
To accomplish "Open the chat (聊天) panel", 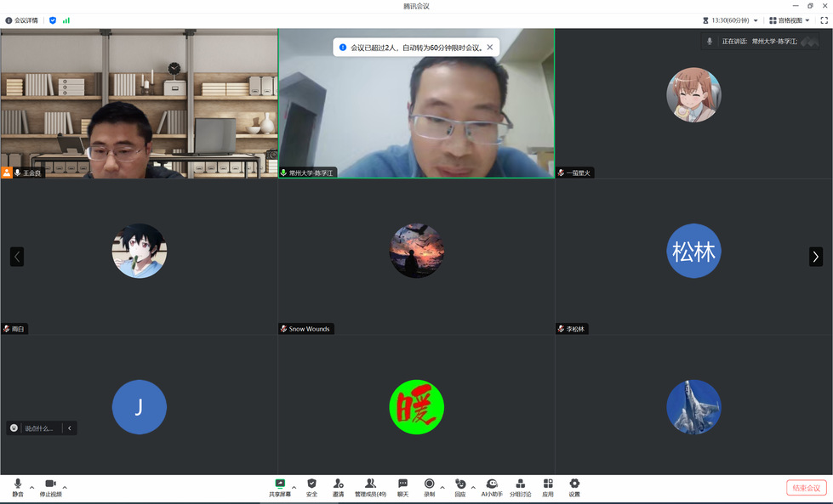I will 402,486.
